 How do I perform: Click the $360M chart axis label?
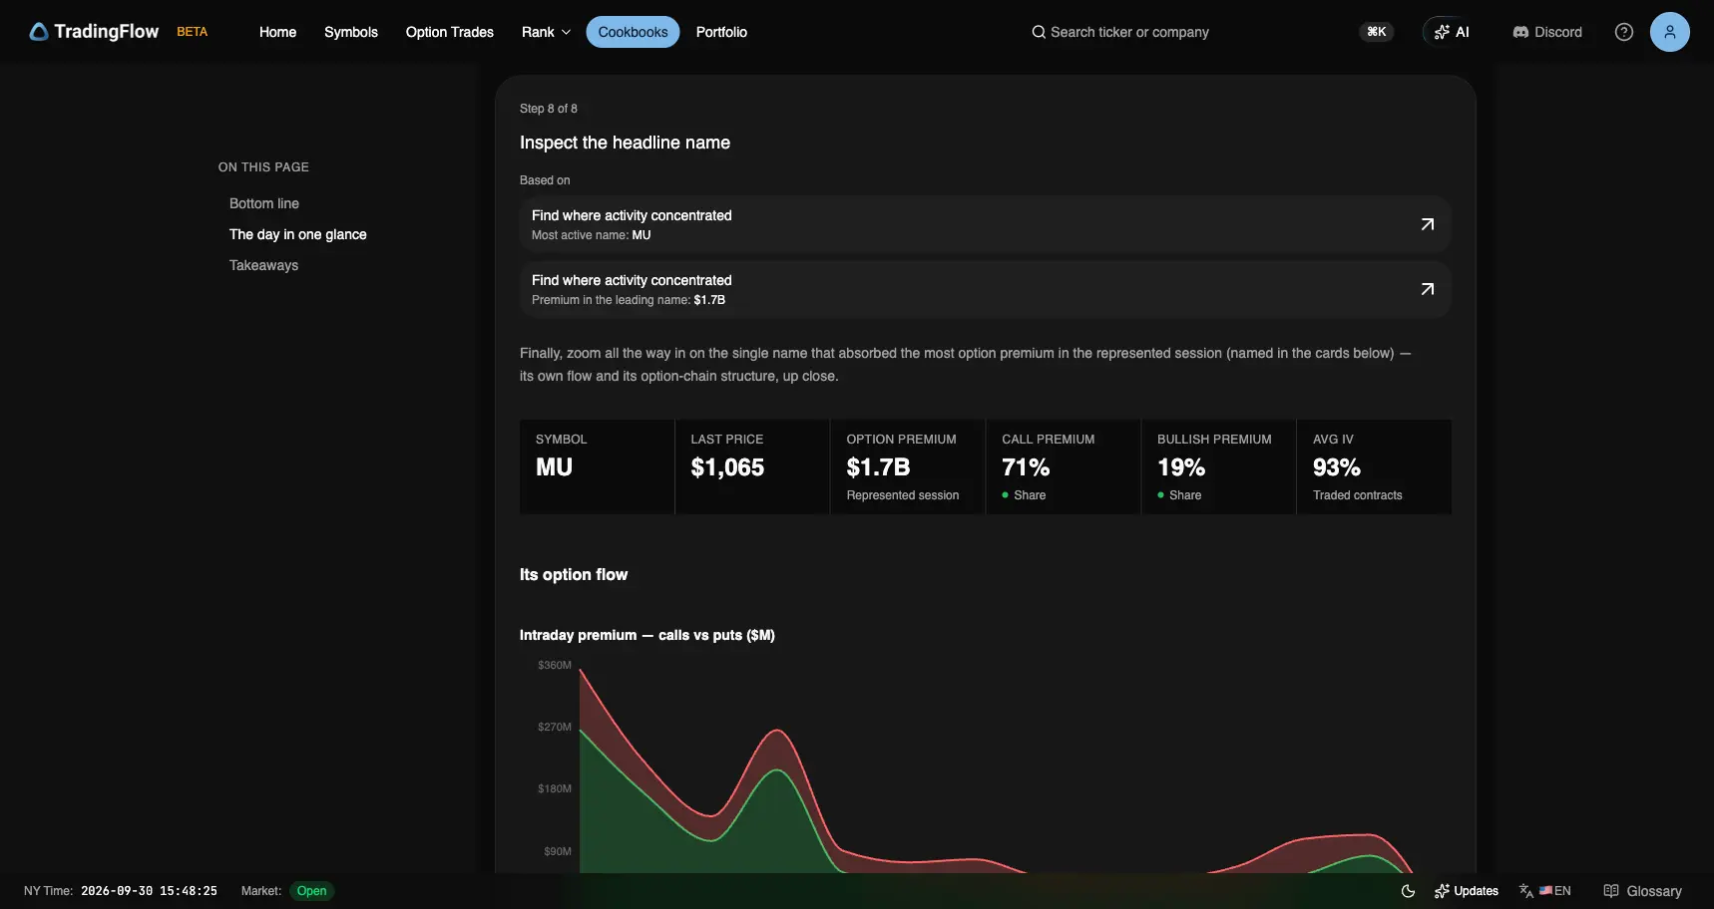coord(555,665)
